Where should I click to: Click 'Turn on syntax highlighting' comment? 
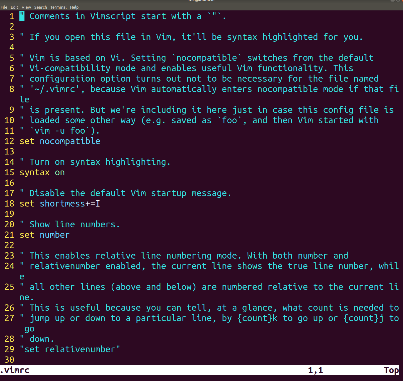[x=95, y=162]
